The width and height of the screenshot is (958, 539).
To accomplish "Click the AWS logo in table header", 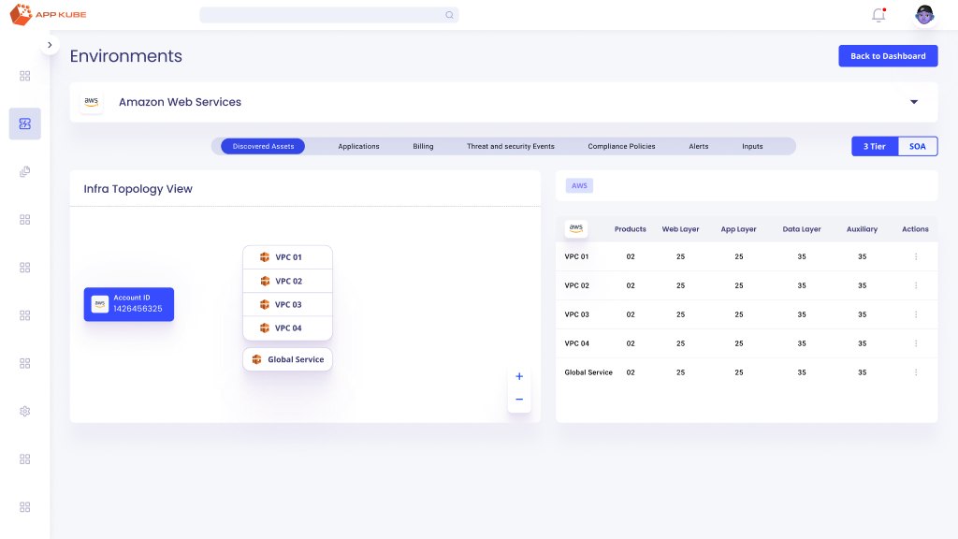I will click(x=576, y=228).
